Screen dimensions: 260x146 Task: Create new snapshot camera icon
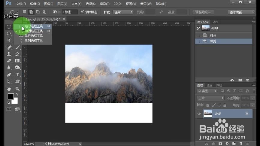point(240,80)
